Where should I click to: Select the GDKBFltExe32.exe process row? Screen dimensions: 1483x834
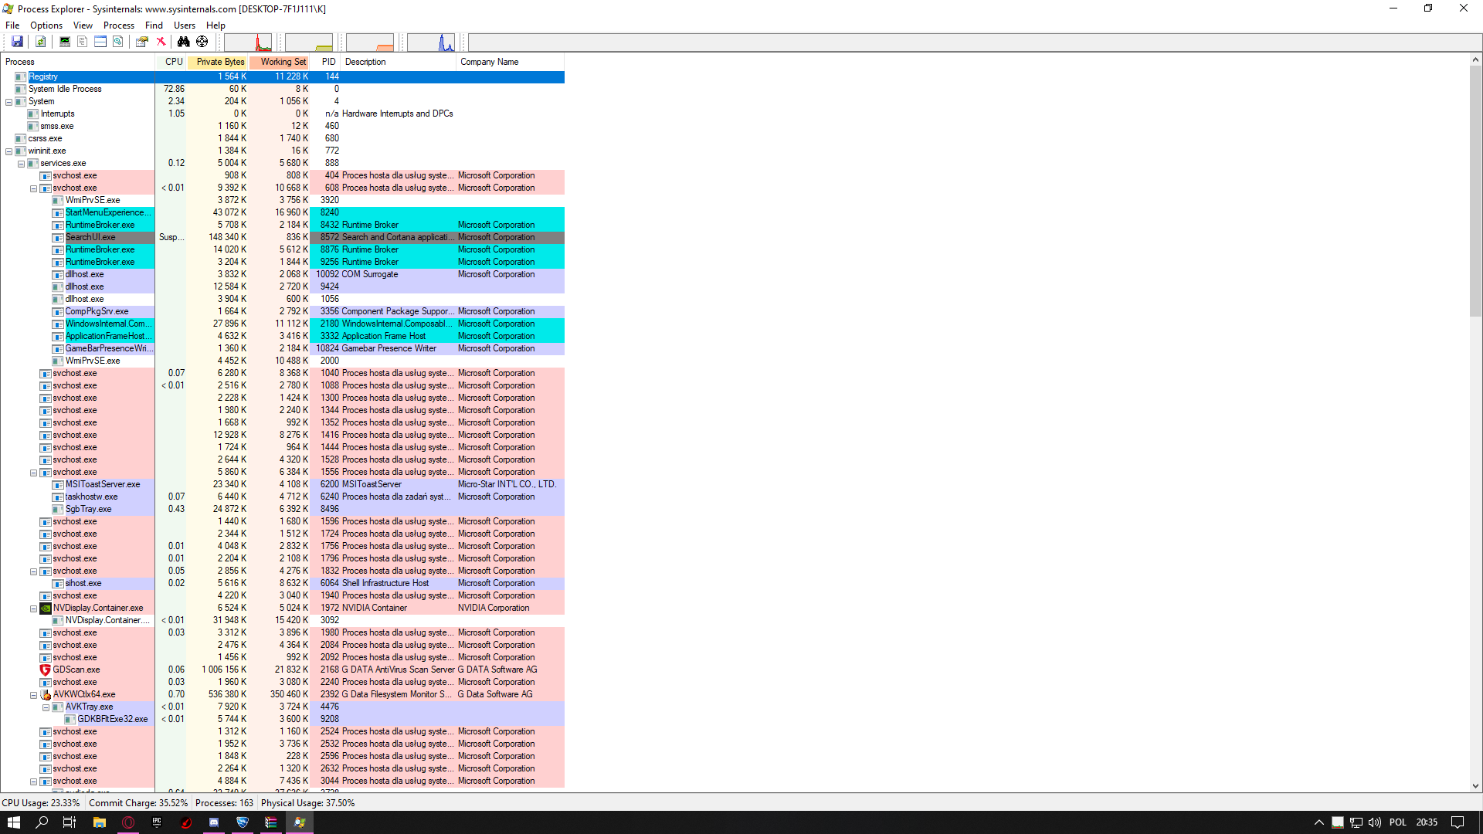coord(283,719)
